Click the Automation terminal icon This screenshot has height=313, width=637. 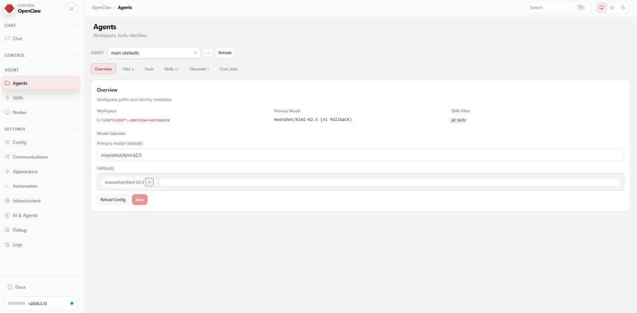7,186
